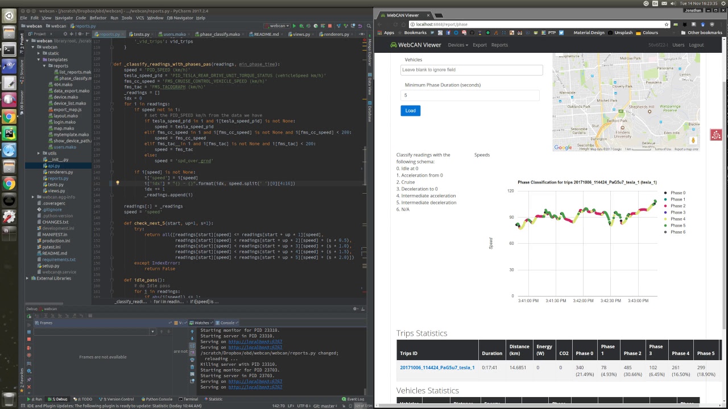
Task: Toggle Phase 6 series in chart legend
Action: (x=675, y=232)
